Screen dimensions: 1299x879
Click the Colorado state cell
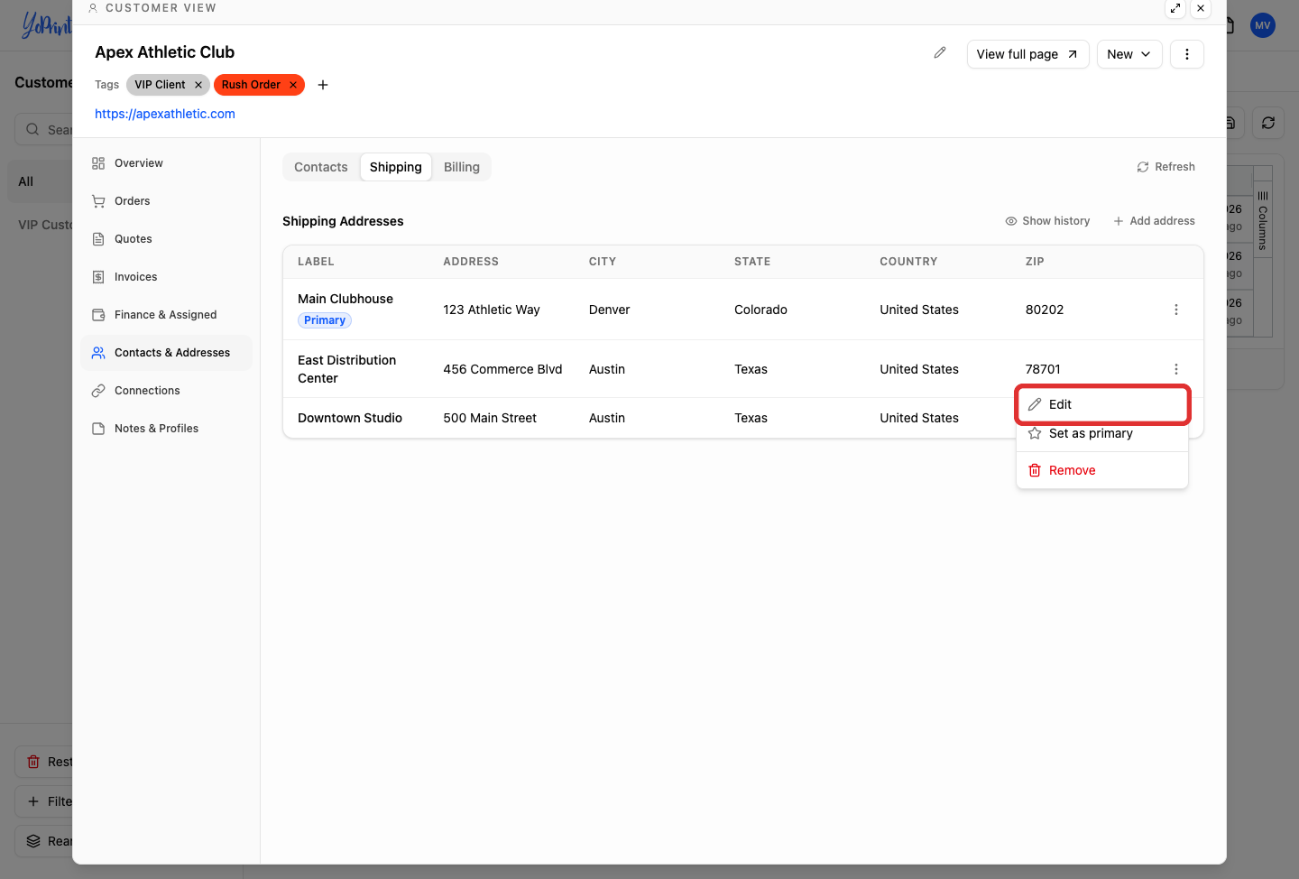pos(760,310)
